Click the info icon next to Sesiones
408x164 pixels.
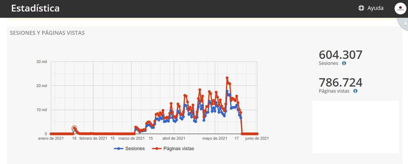point(344,63)
